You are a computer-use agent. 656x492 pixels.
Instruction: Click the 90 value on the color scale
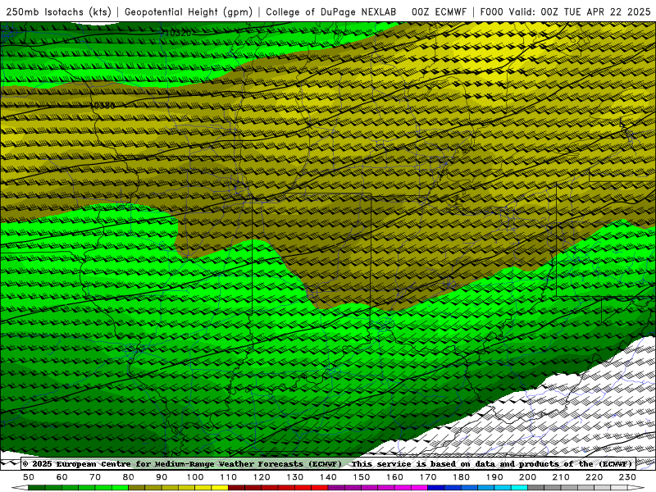(x=162, y=477)
